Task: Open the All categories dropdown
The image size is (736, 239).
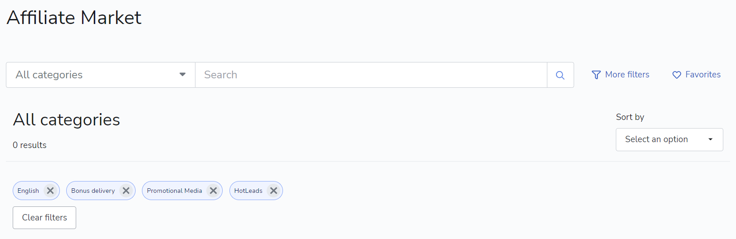Action: pyautogui.click(x=101, y=75)
